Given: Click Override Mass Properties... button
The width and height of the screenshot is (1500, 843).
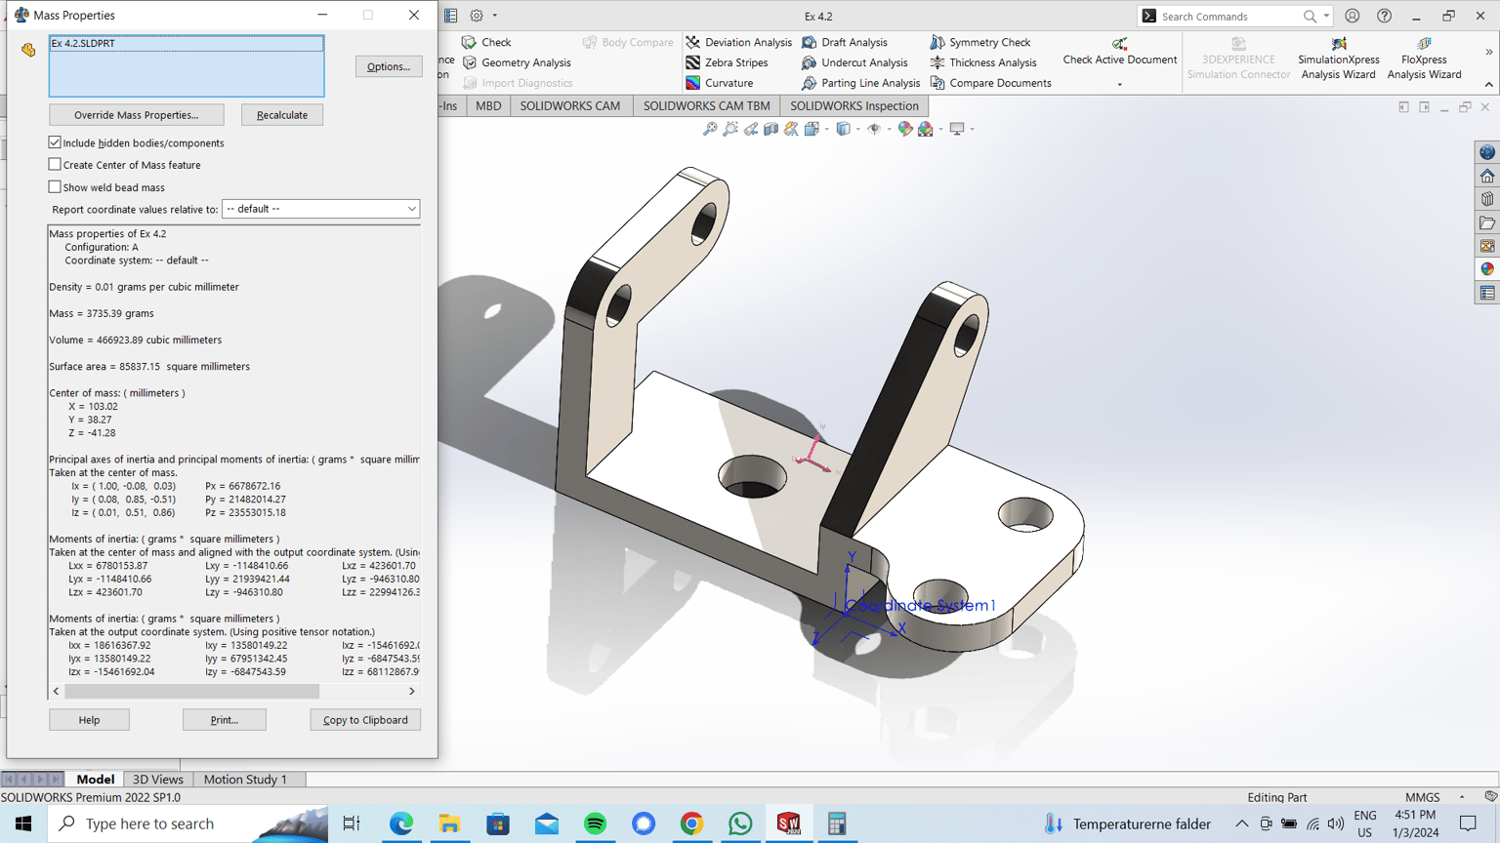Looking at the screenshot, I should [x=137, y=115].
